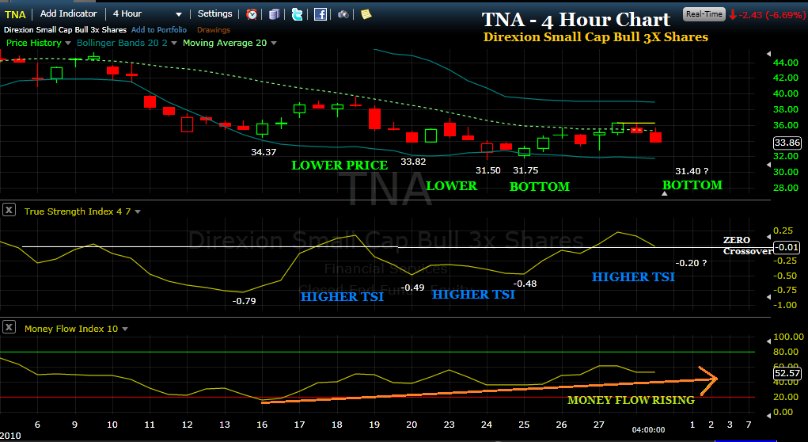Viewport: 808px width, 442px height.
Task: Click the 44.00 price axis label
Action: tap(786, 63)
